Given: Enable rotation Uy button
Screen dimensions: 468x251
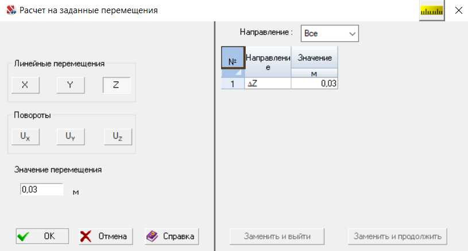Looking at the screenshot, I should [71, 136].
